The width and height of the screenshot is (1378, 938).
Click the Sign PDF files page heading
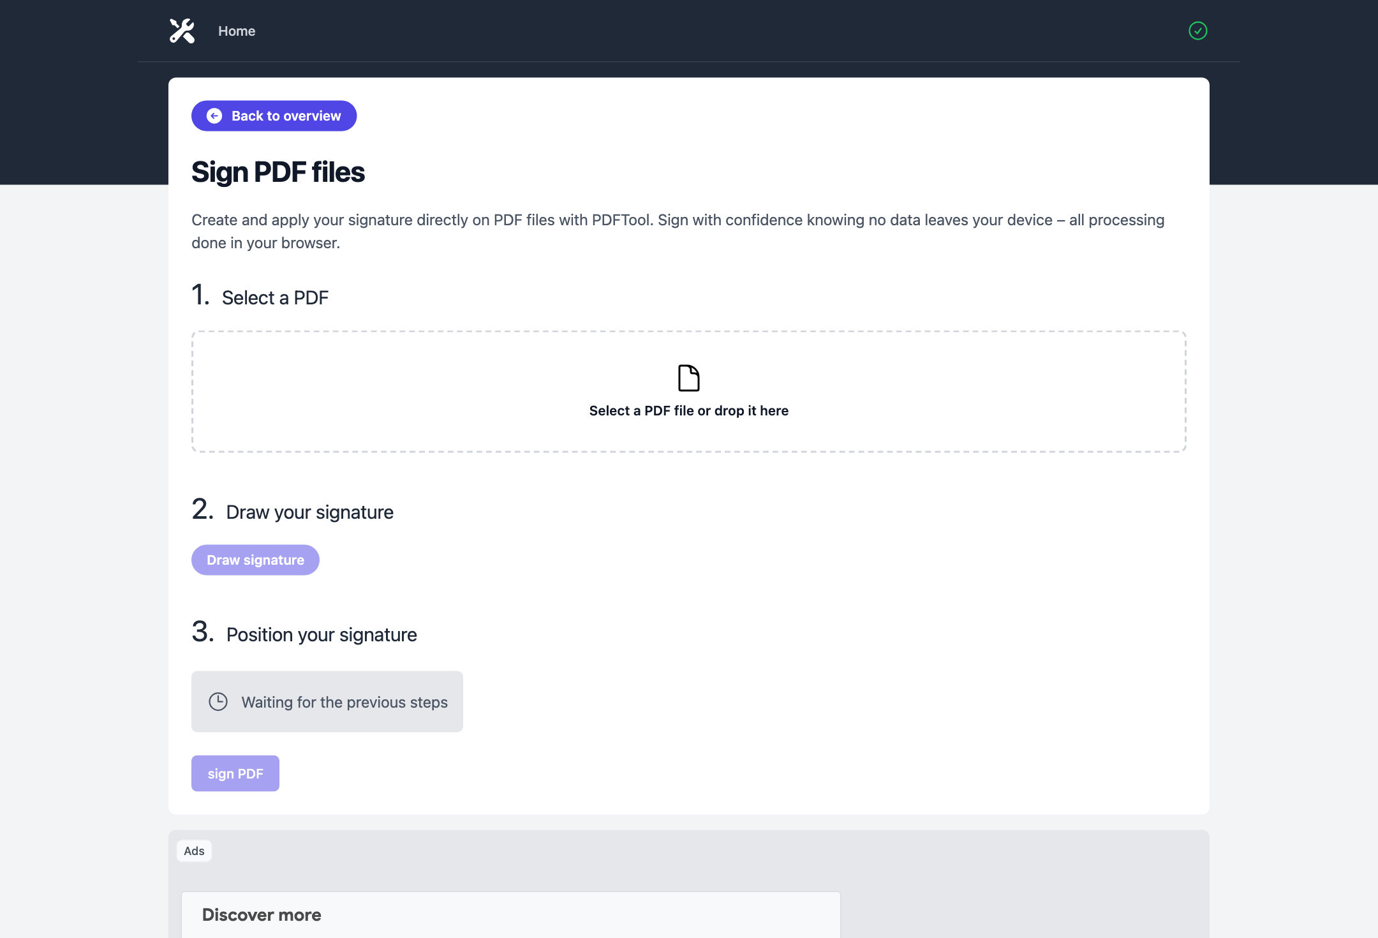click(278, 171)
